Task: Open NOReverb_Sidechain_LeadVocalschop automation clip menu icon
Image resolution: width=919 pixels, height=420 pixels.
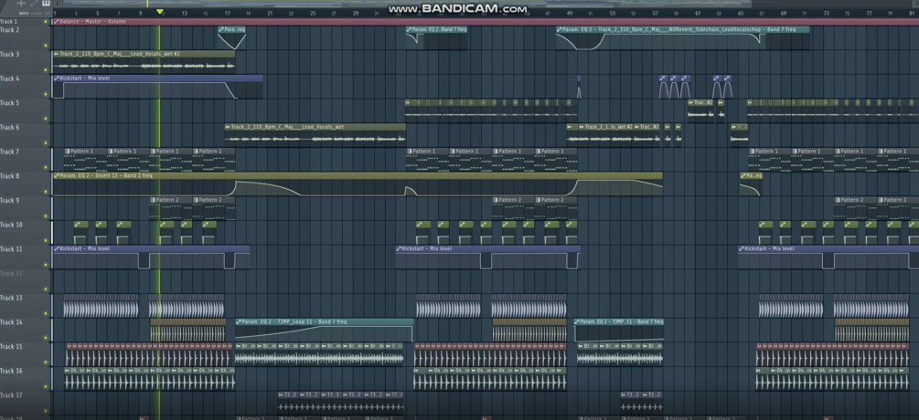Action: coord(560,29)
